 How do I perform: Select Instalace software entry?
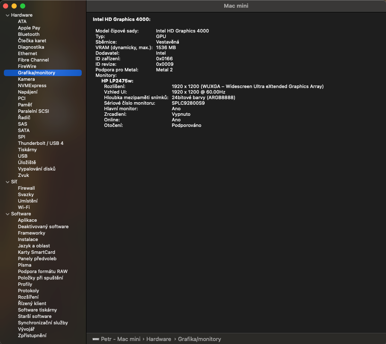28,239
